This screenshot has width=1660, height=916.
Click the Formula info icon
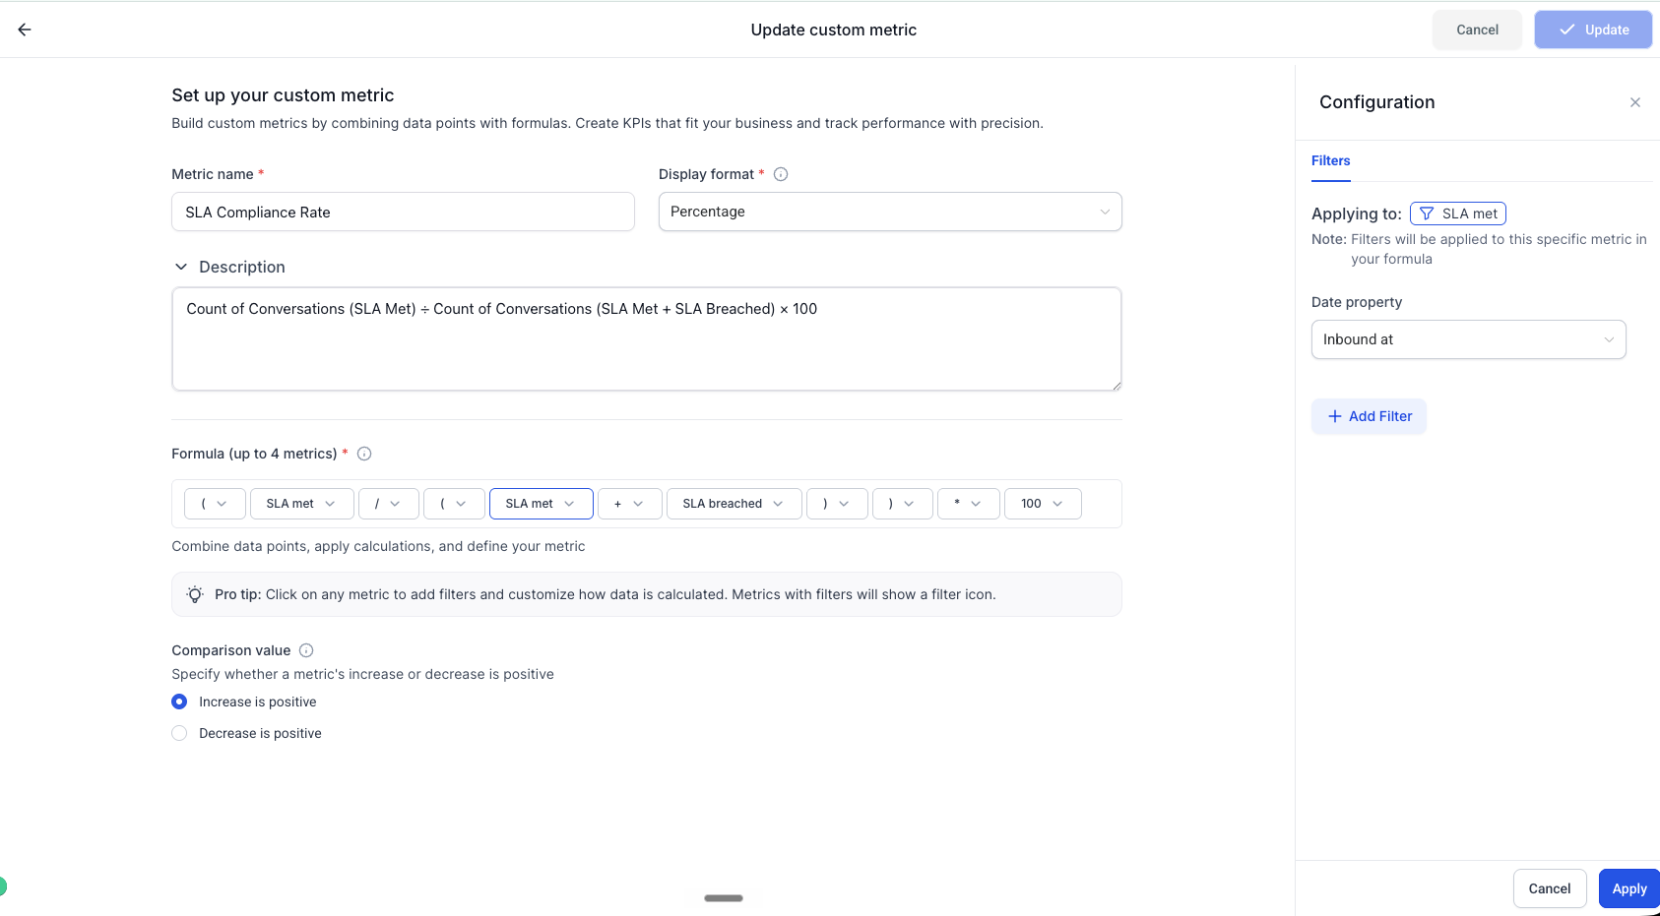click(364, 454)
